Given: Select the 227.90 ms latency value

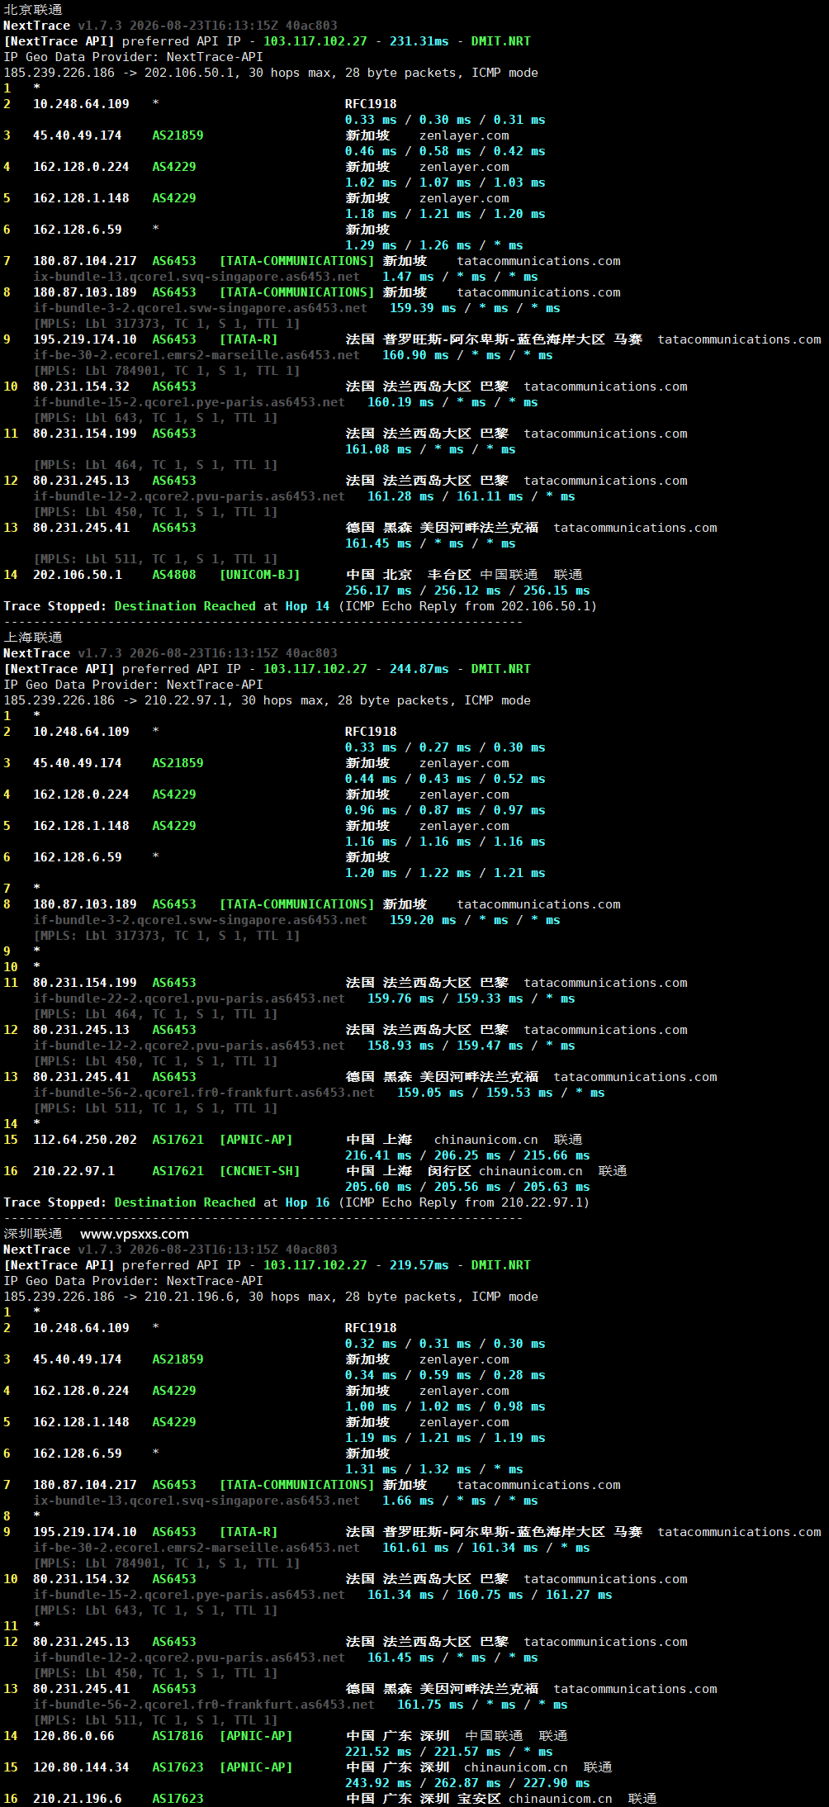Looking at the screenshot, I should (x=557, y=1783).
